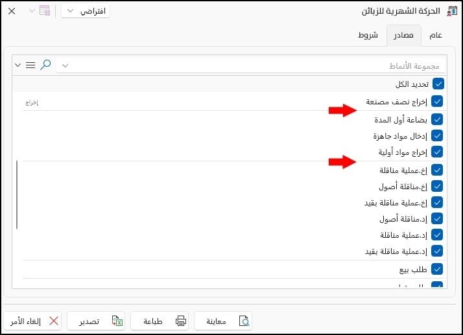Click the طباعة print button
The height and width of the screenshot is (335, 463).
[x=160, y=321]
